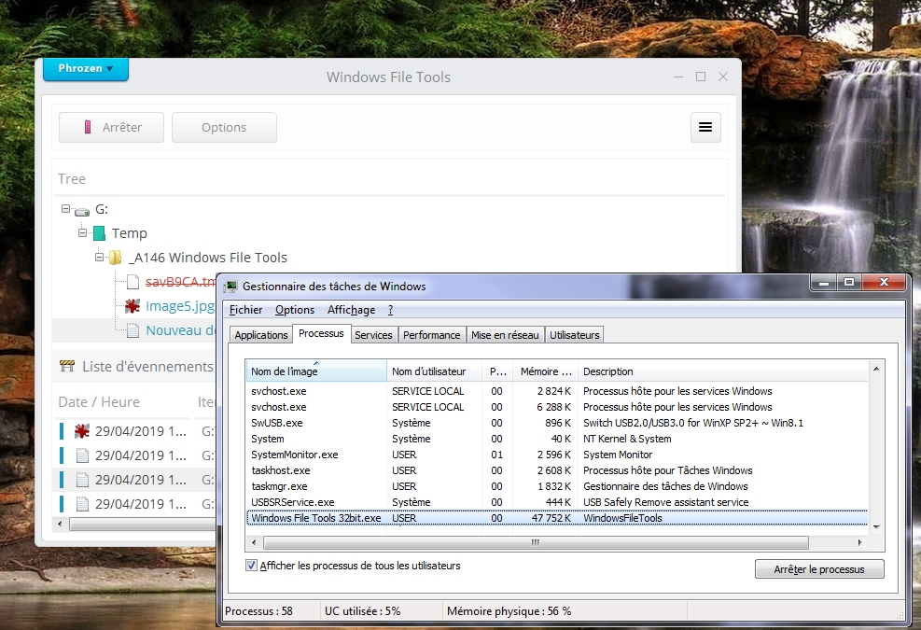Screen dimensions: 921x630
Task: Open the Phrozen dropdown menu
Action: [x=85, y=69]
